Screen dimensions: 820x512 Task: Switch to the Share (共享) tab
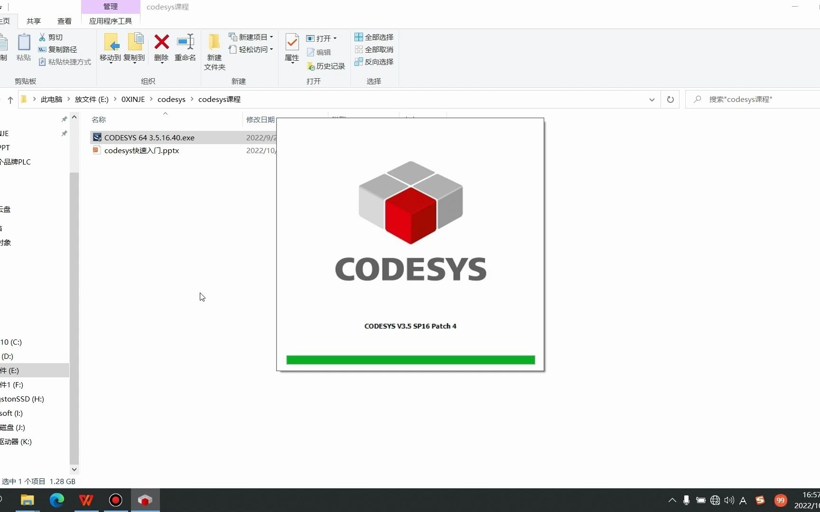34,21
